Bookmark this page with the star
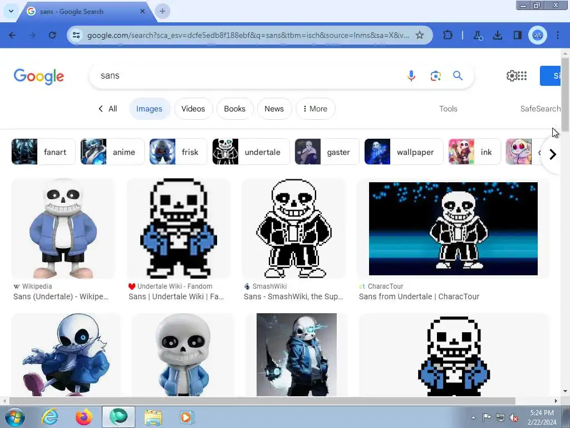The height and width of the screenshot is (428, 570). [420, 35]
